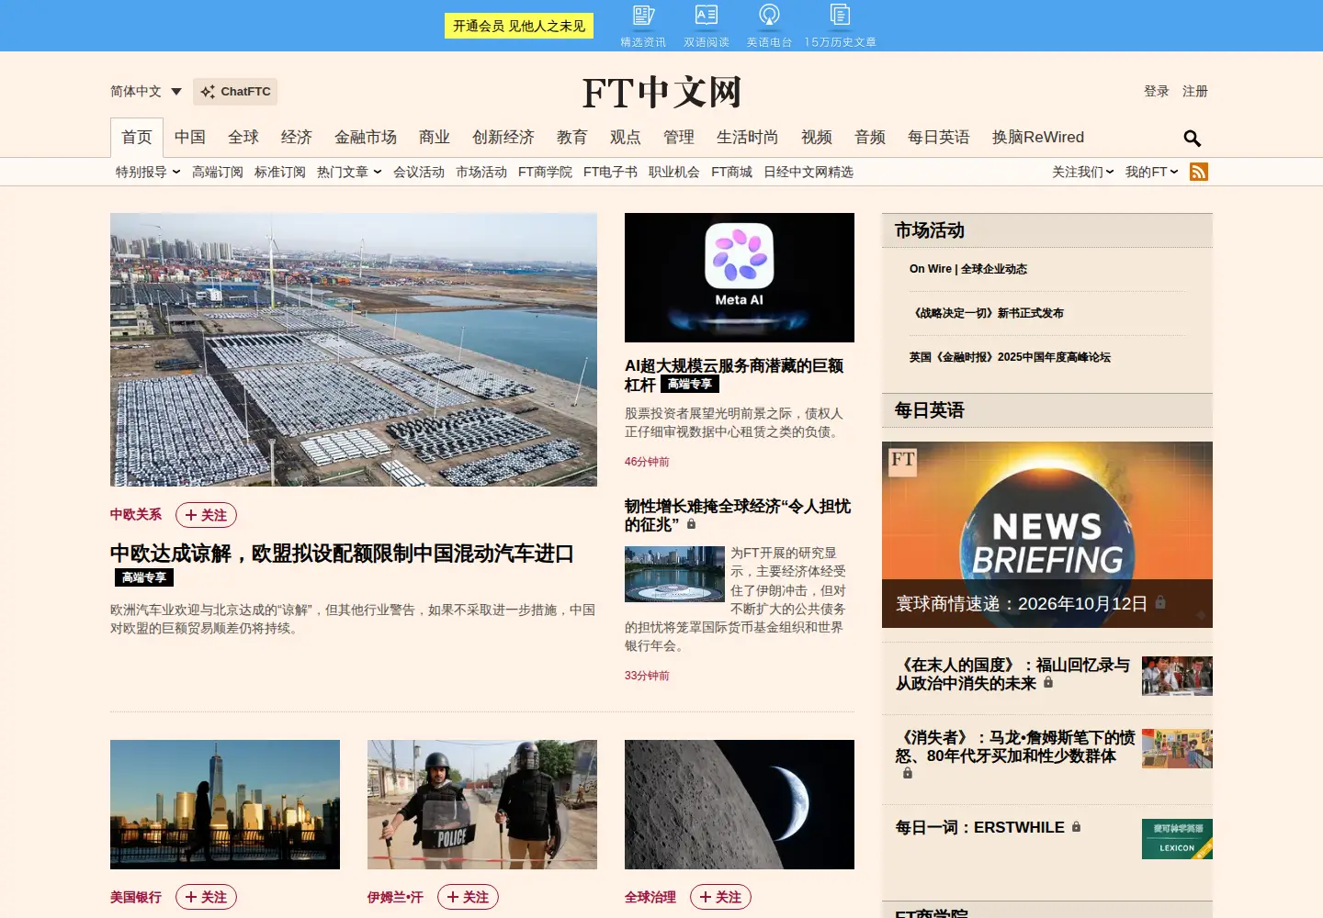Open the moon photo article thumbnail
This screenshot has width=1323, height=918.
(740, 804)
